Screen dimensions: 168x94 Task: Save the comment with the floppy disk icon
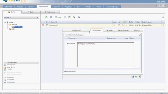click(133, 77)
